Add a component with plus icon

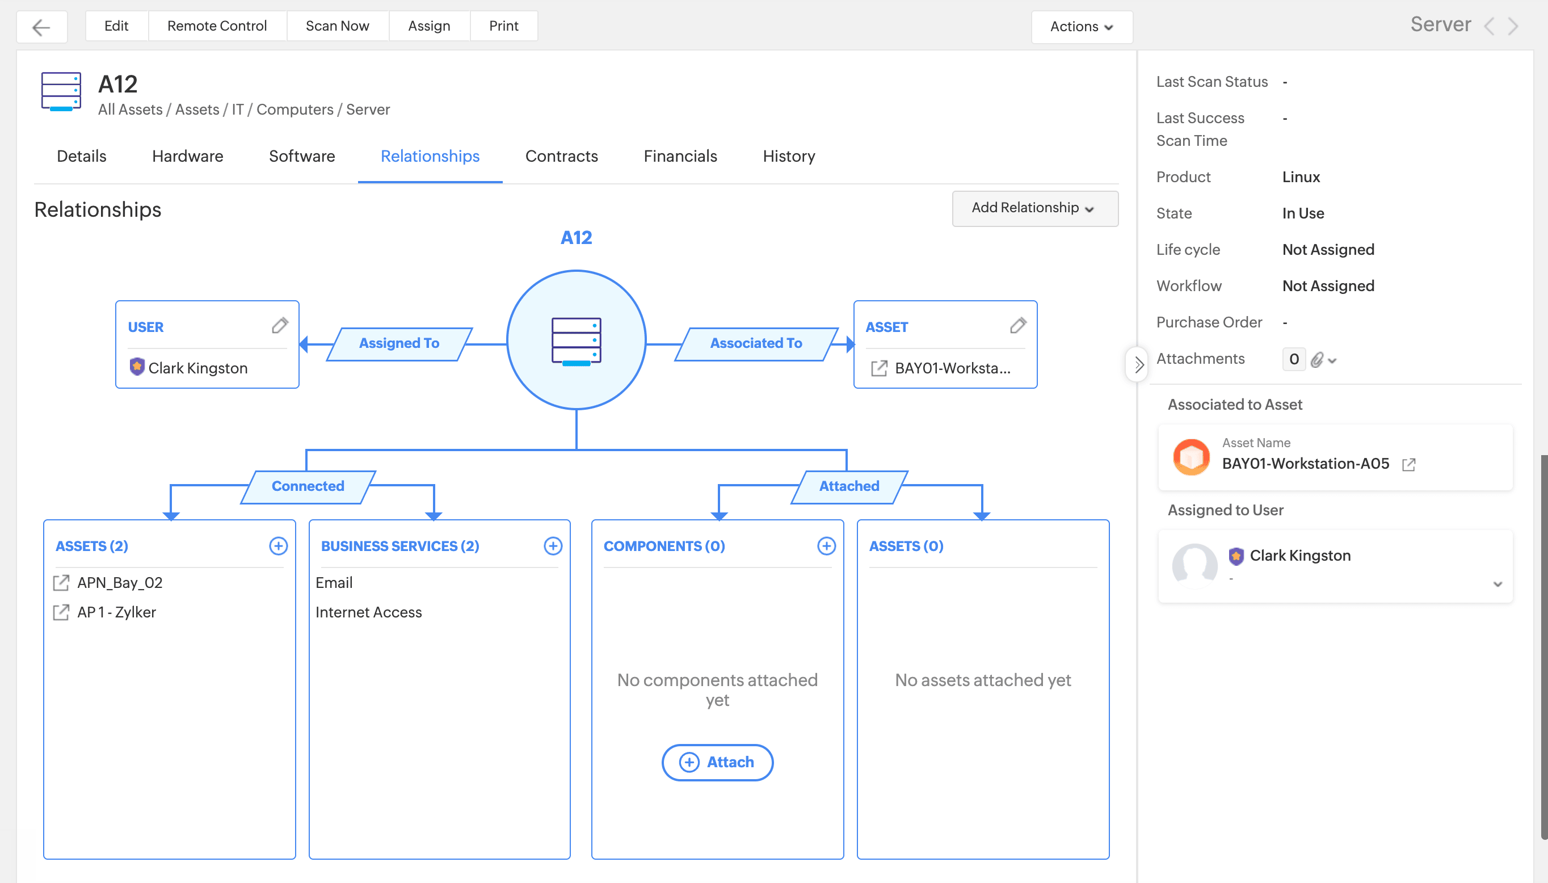(x=826, y=546)
